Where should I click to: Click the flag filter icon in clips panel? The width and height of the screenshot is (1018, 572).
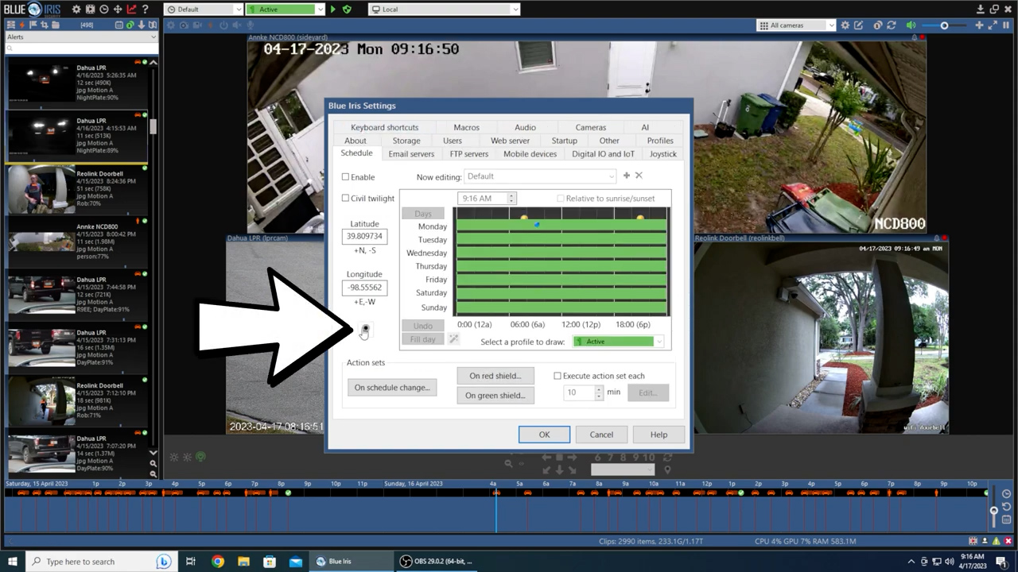(x=33, y=25)
